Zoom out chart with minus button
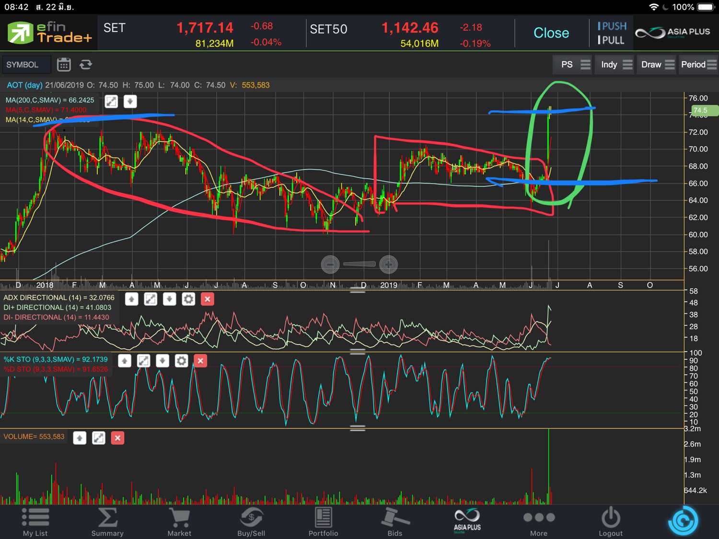The height and width of the screenshot is (539, 719). [330, 264]
